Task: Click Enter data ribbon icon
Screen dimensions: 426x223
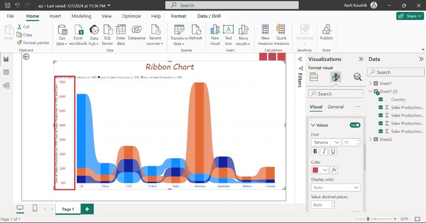Action: pyautogui.click(x=121, y=35)
